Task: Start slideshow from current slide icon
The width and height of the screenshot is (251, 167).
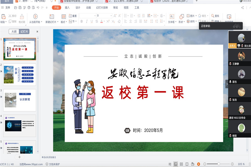Action: pos(35,16)
